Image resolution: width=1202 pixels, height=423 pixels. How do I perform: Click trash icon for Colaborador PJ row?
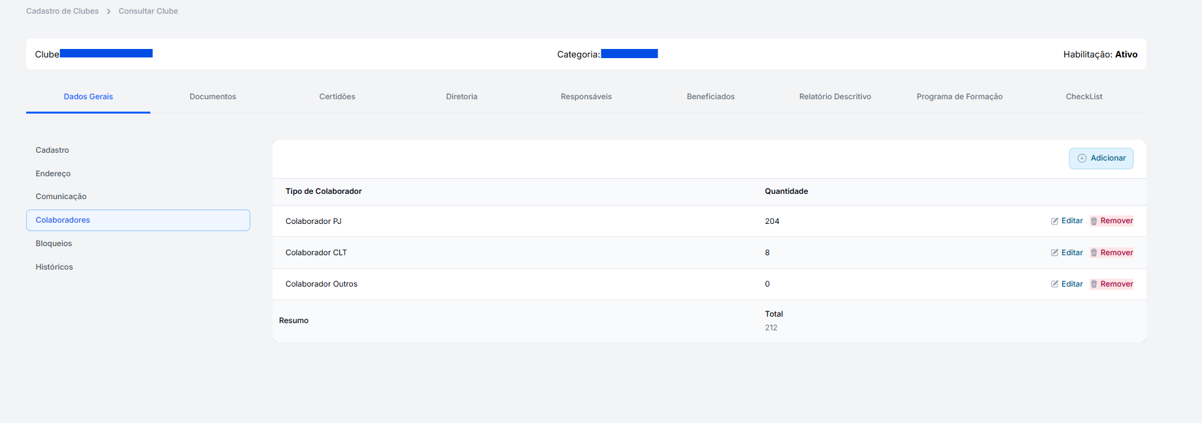[x=1093, y=221]
